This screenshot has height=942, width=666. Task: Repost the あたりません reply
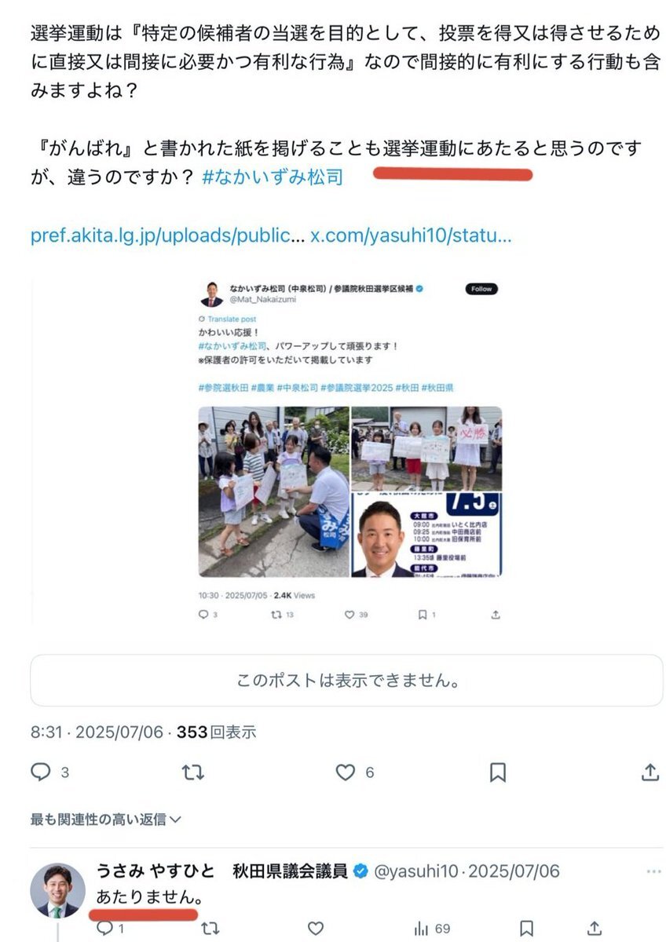[210, 929]
